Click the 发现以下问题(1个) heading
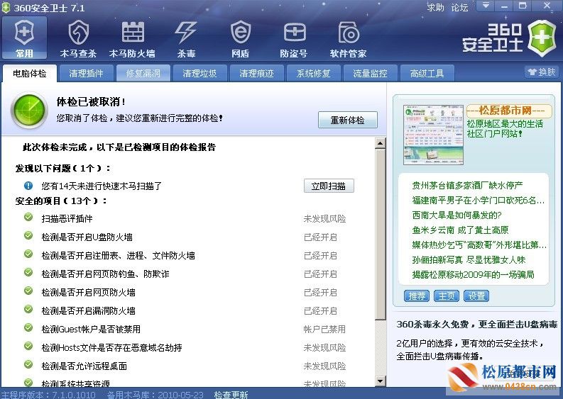Viewport: 563px width, 399px height. pyautogui.click(x=63, y=168)
